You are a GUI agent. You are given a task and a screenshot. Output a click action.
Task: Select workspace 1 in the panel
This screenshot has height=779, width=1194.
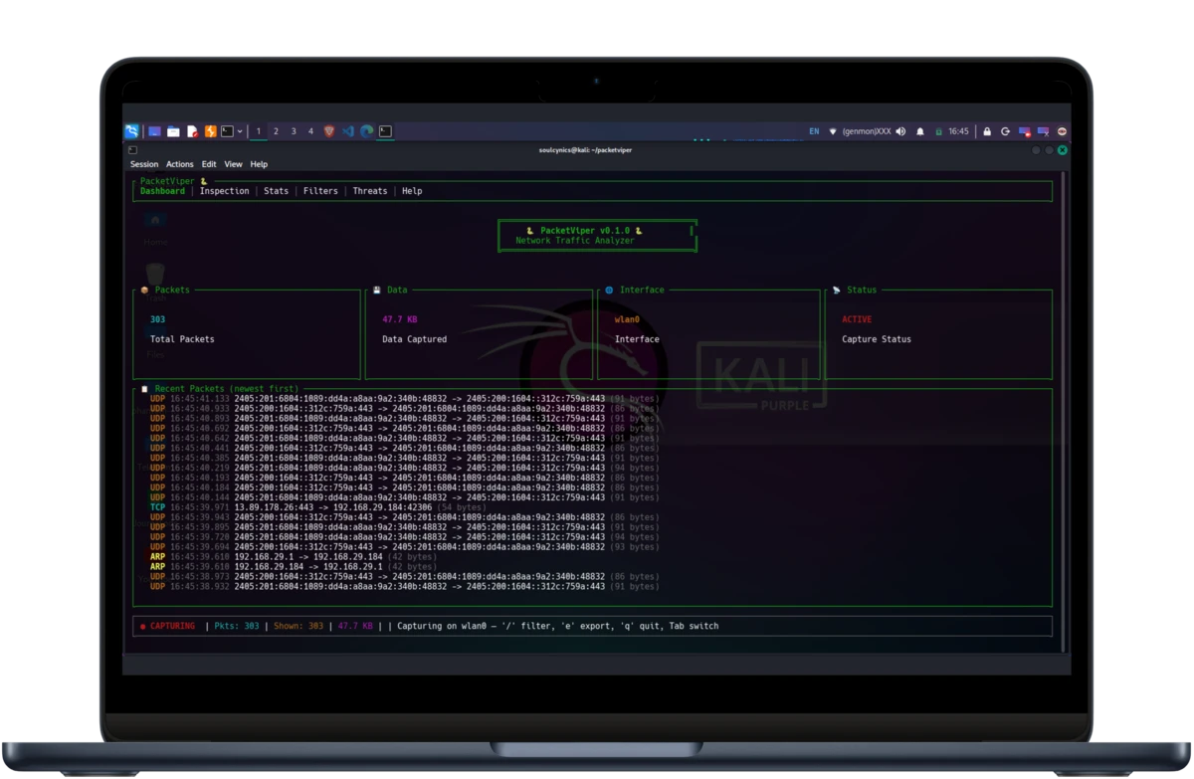pyautogui.click(x=259, y=131)
